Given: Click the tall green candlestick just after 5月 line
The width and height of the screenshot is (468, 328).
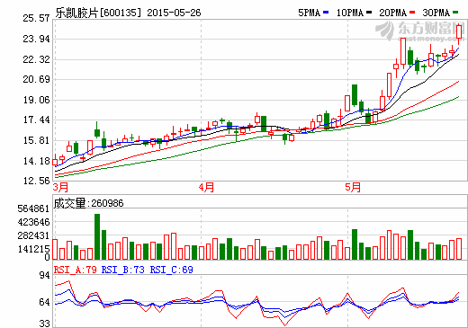Looking at the screenshot, I should (x=355, y=95).
